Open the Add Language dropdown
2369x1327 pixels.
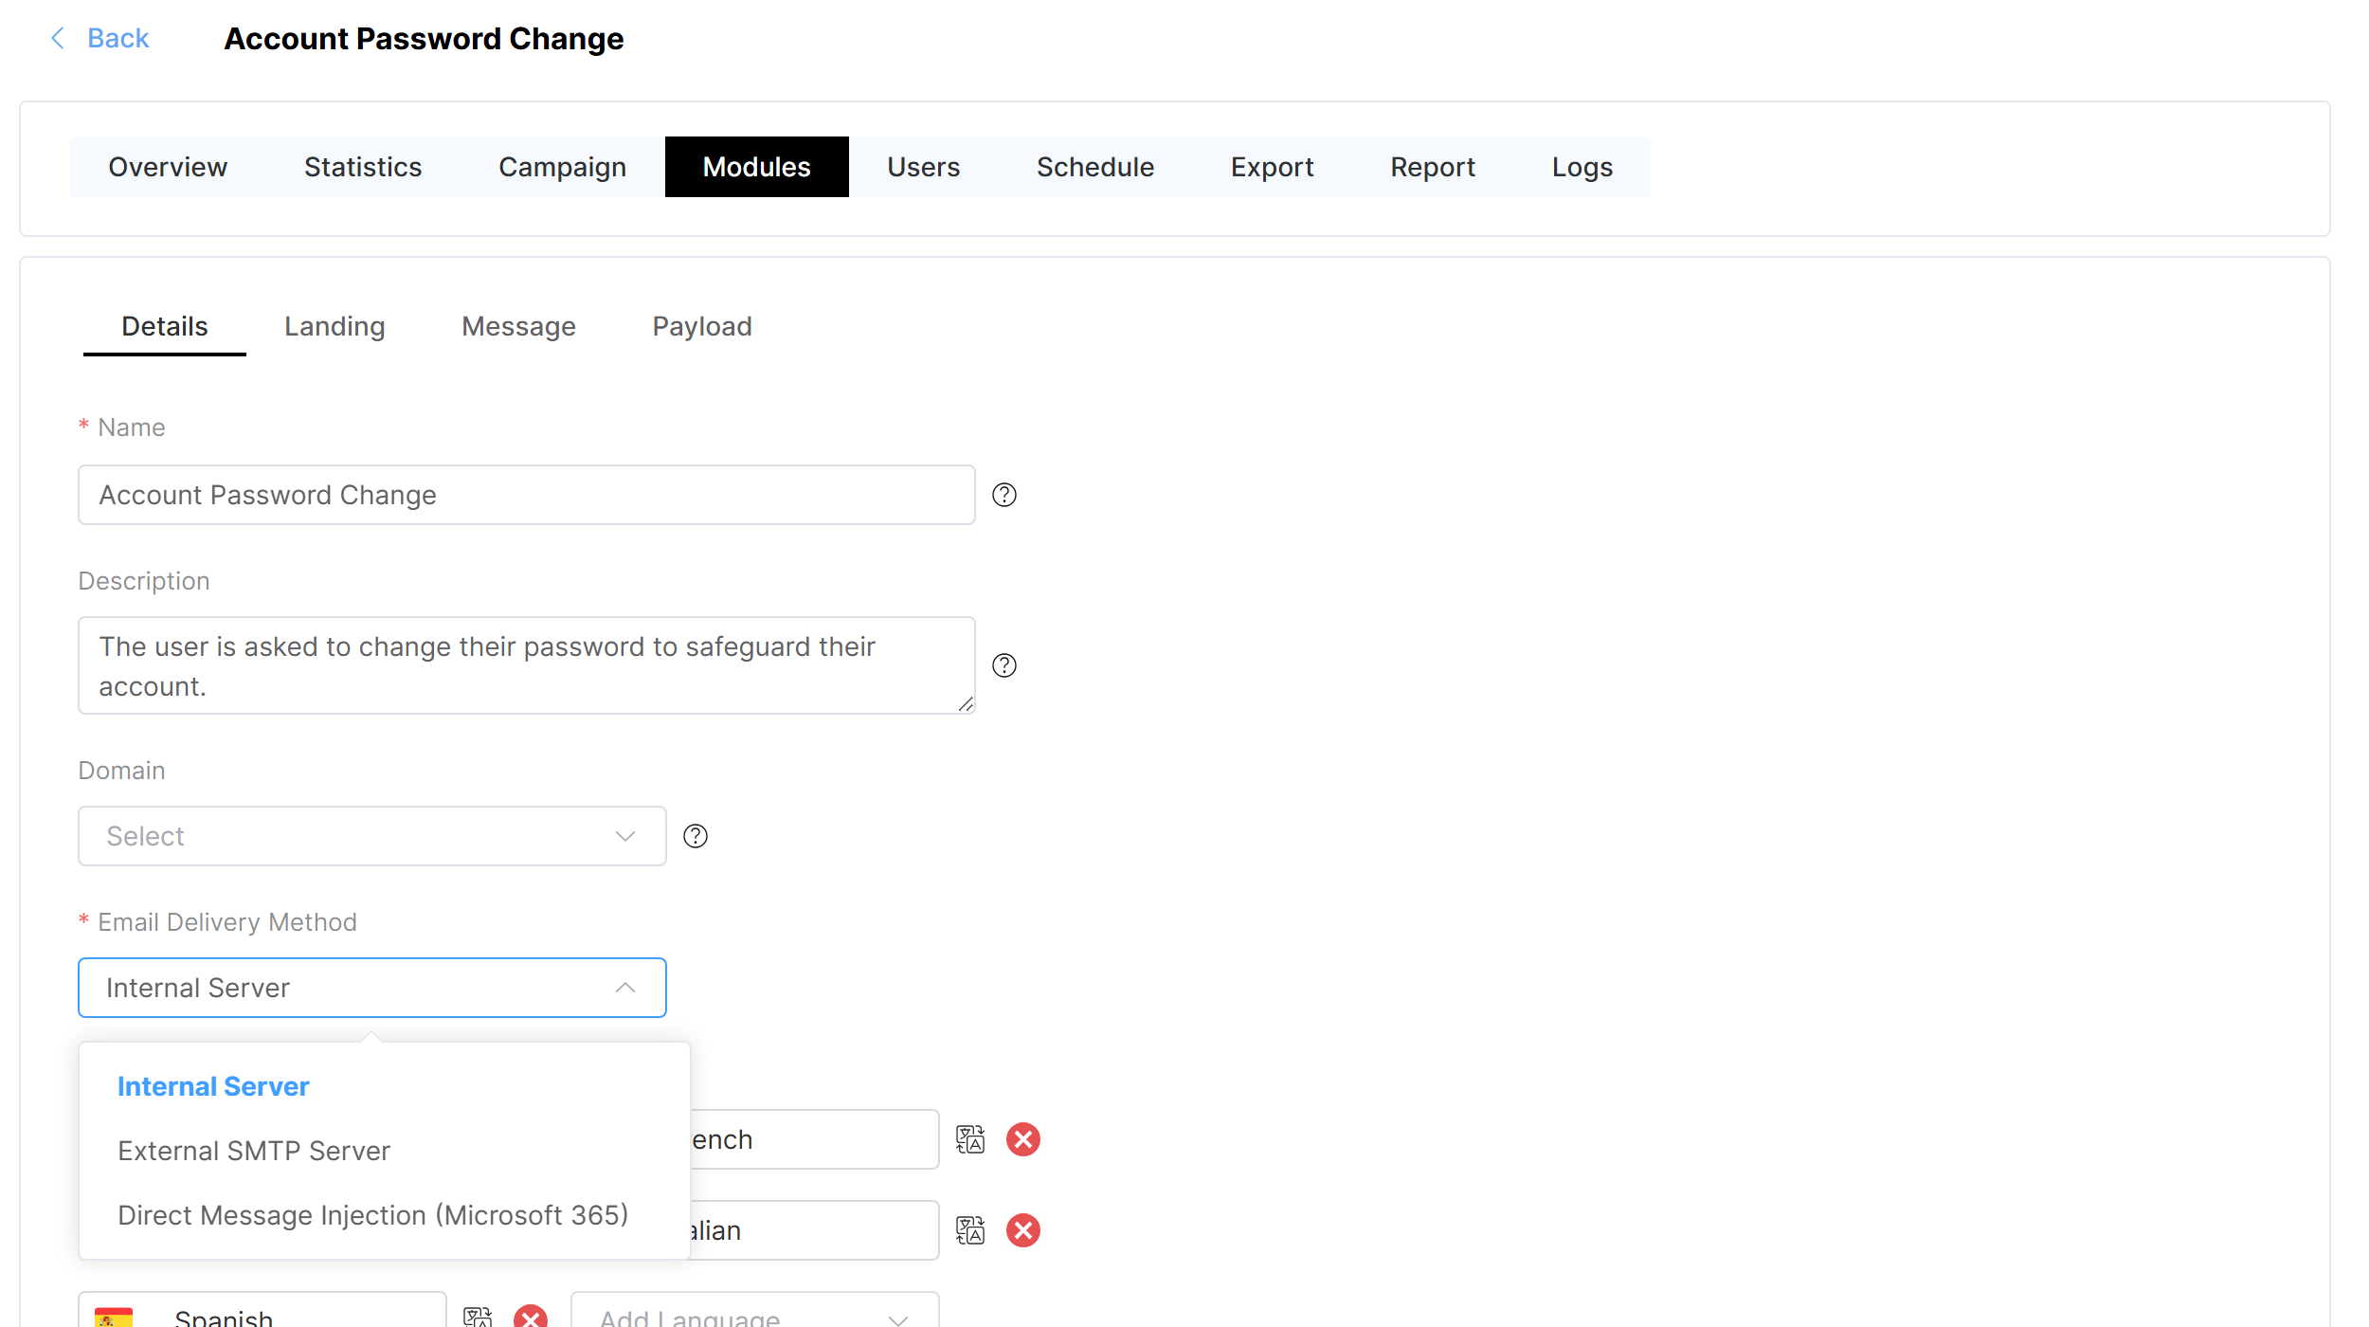point(755,1310)
